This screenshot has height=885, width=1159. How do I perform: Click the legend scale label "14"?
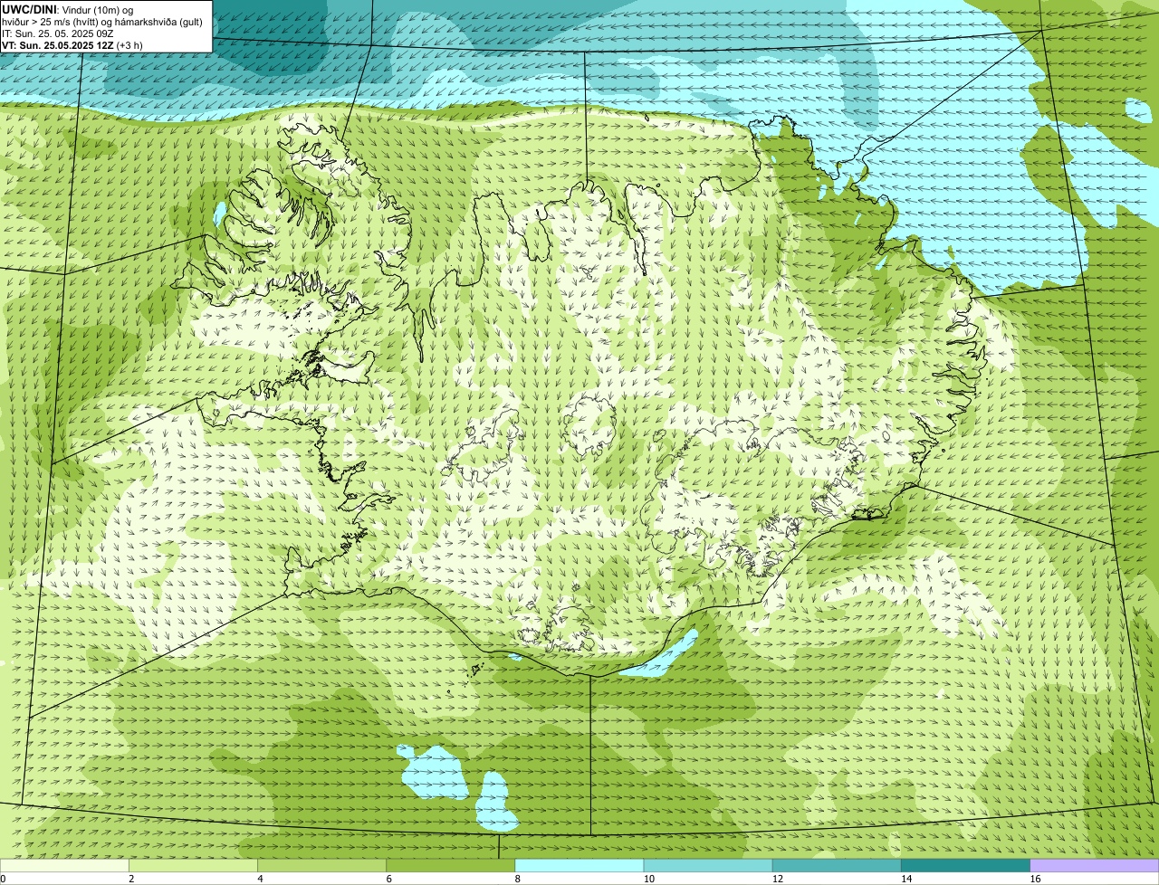[x=906, y=879]
